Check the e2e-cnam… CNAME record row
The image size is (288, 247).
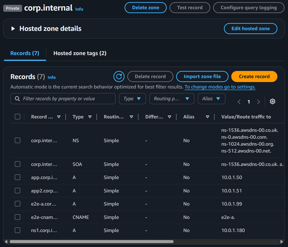17,217
